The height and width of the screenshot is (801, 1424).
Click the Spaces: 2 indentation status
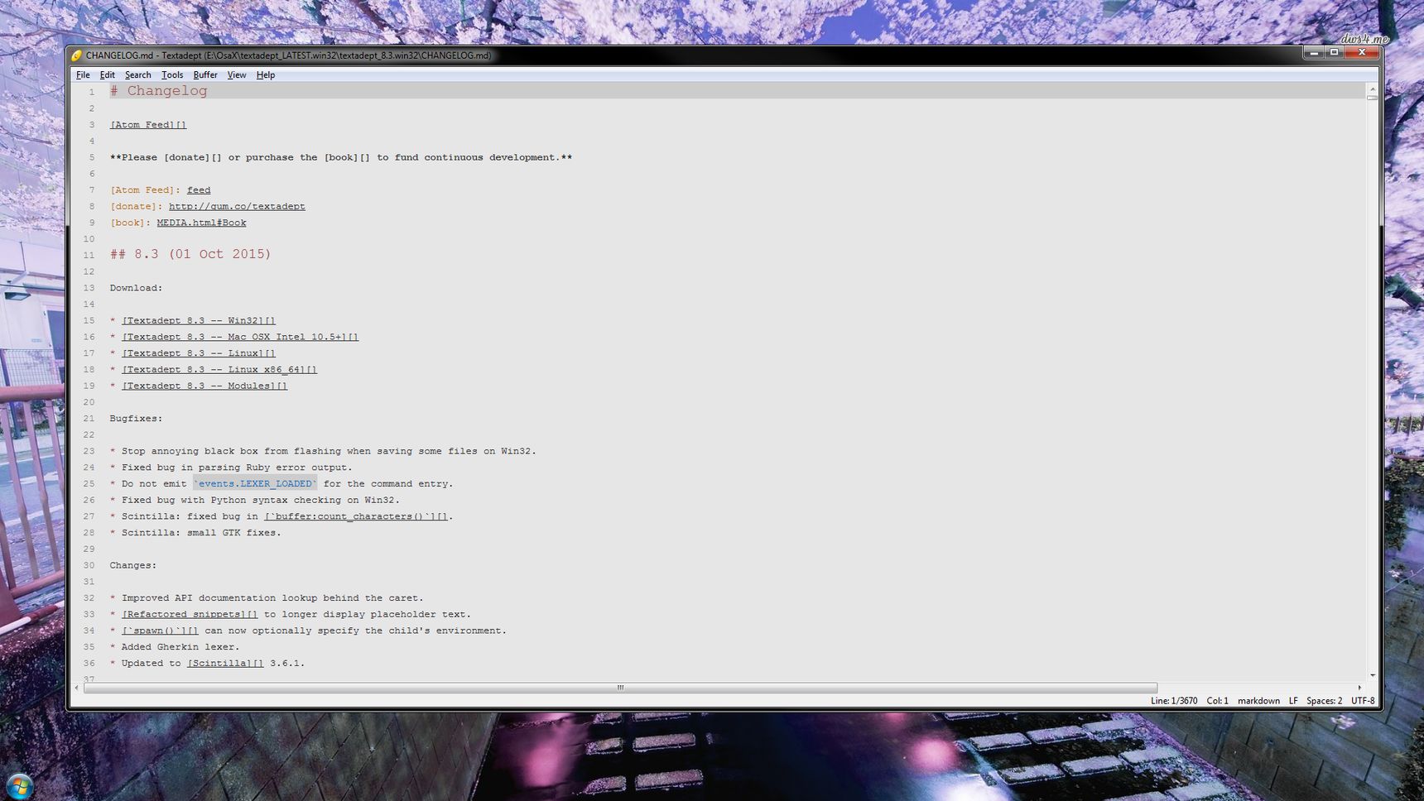[1325, 701]
